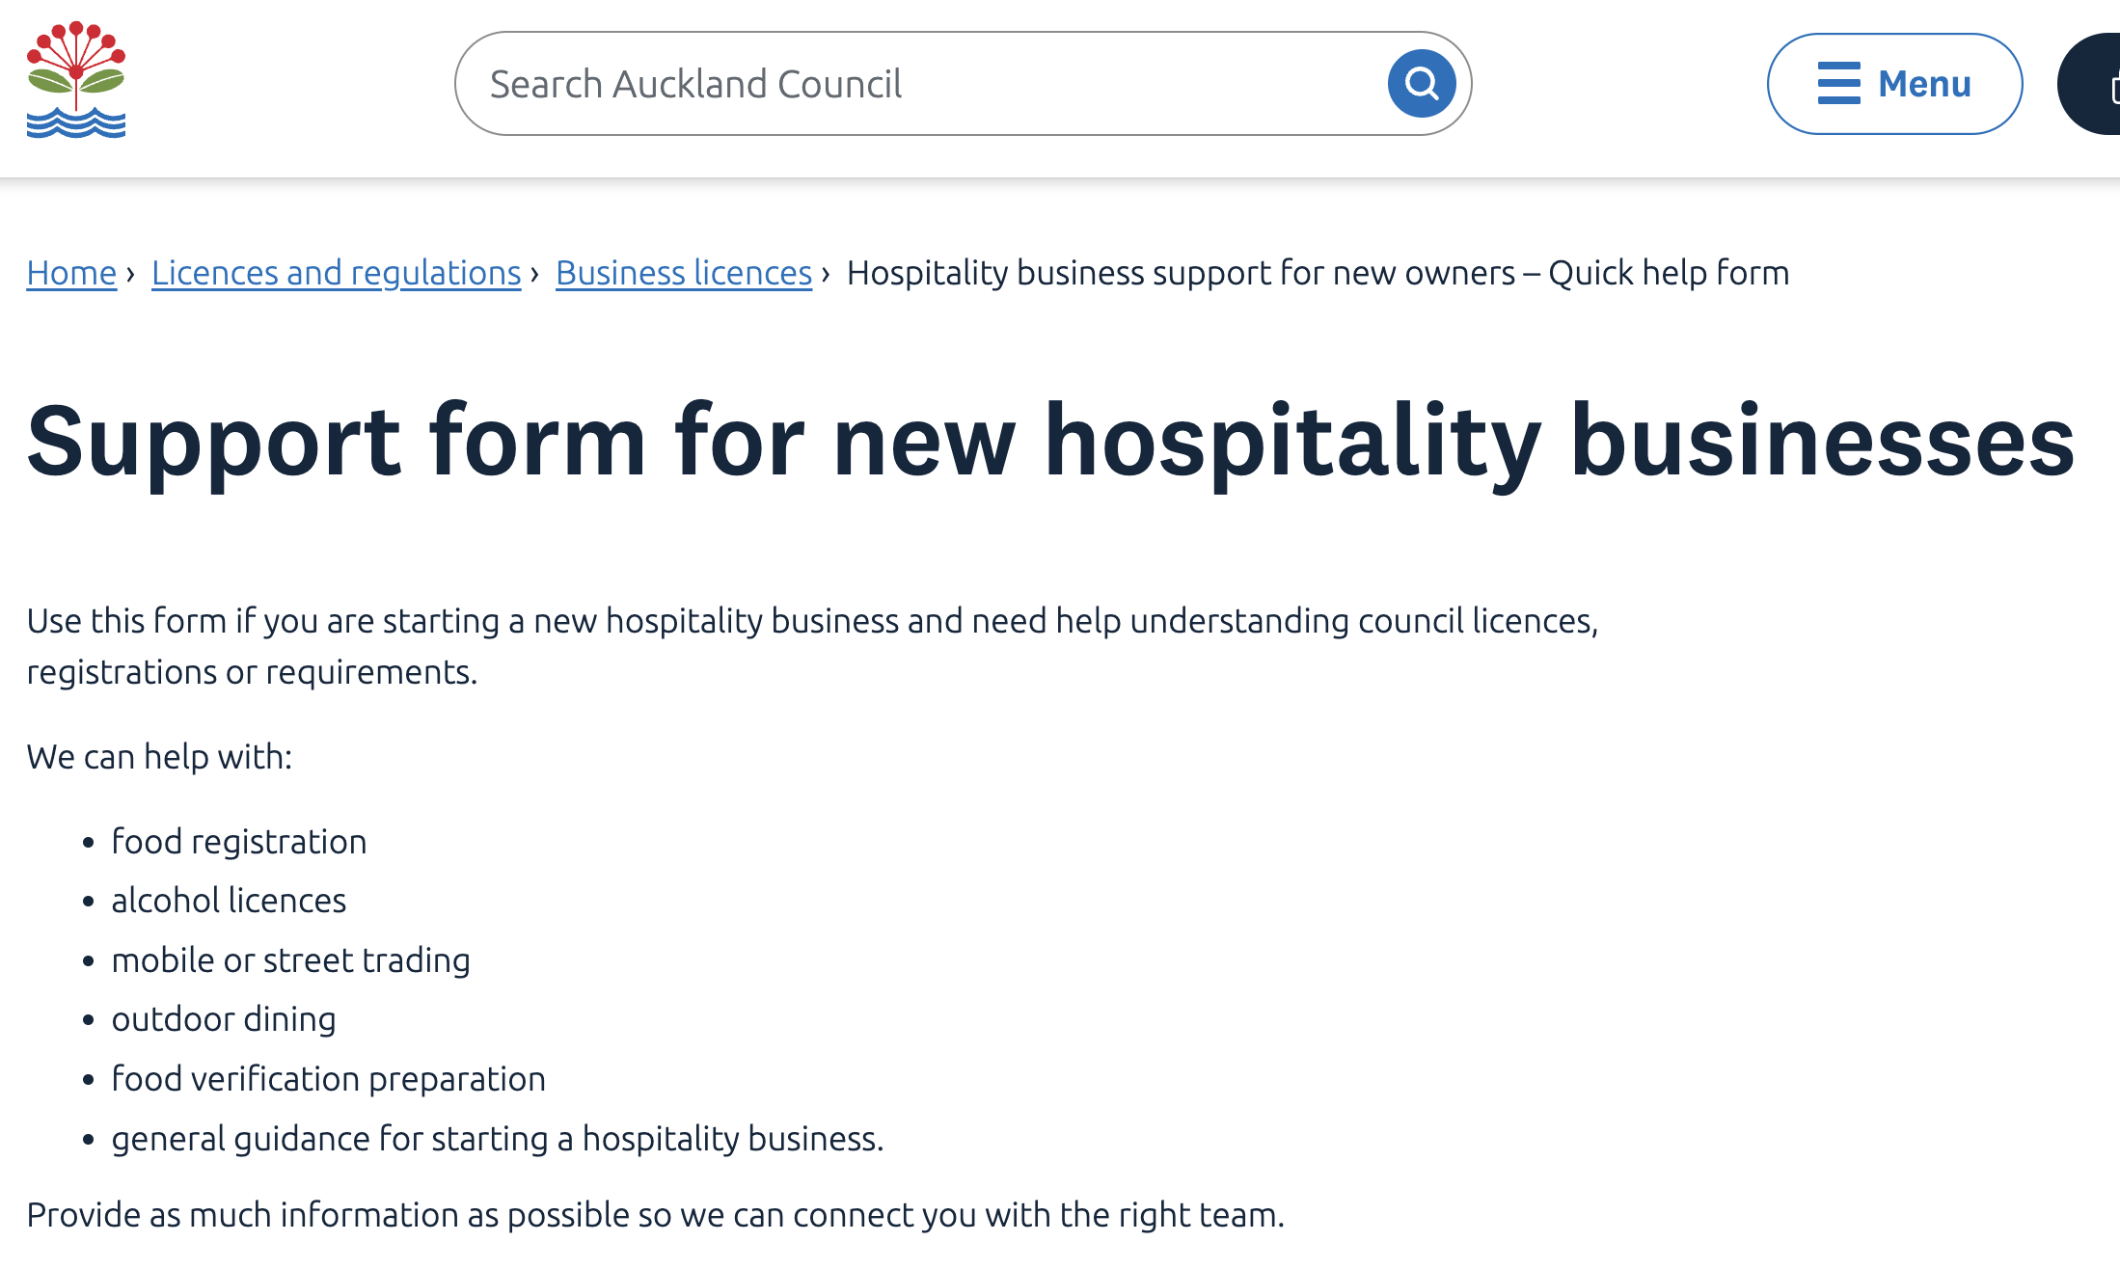Screen dimensions: 2120x1269
Task: Click the hamburger lines icon in Menu
Action: coord(1838,84)
